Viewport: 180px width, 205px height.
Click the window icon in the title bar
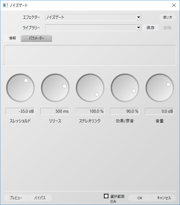(5, 5)
